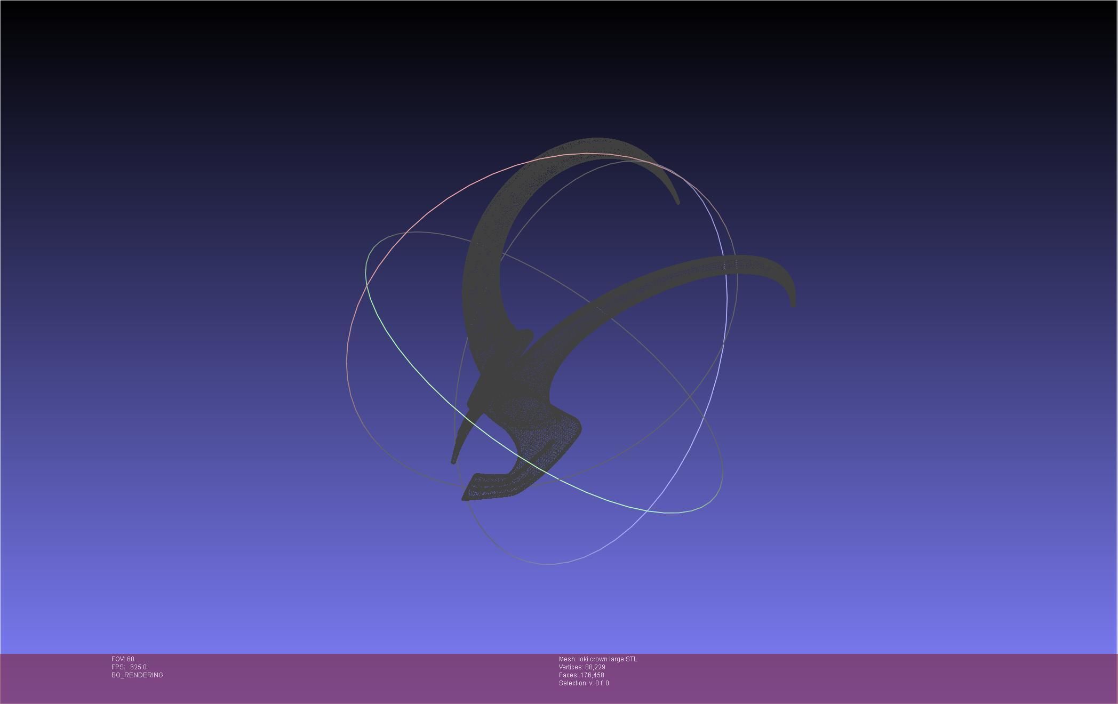Click the dark empty area at the top of the viewport

click(559, 43)
